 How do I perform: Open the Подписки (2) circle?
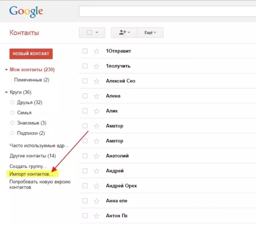[31, 133]
